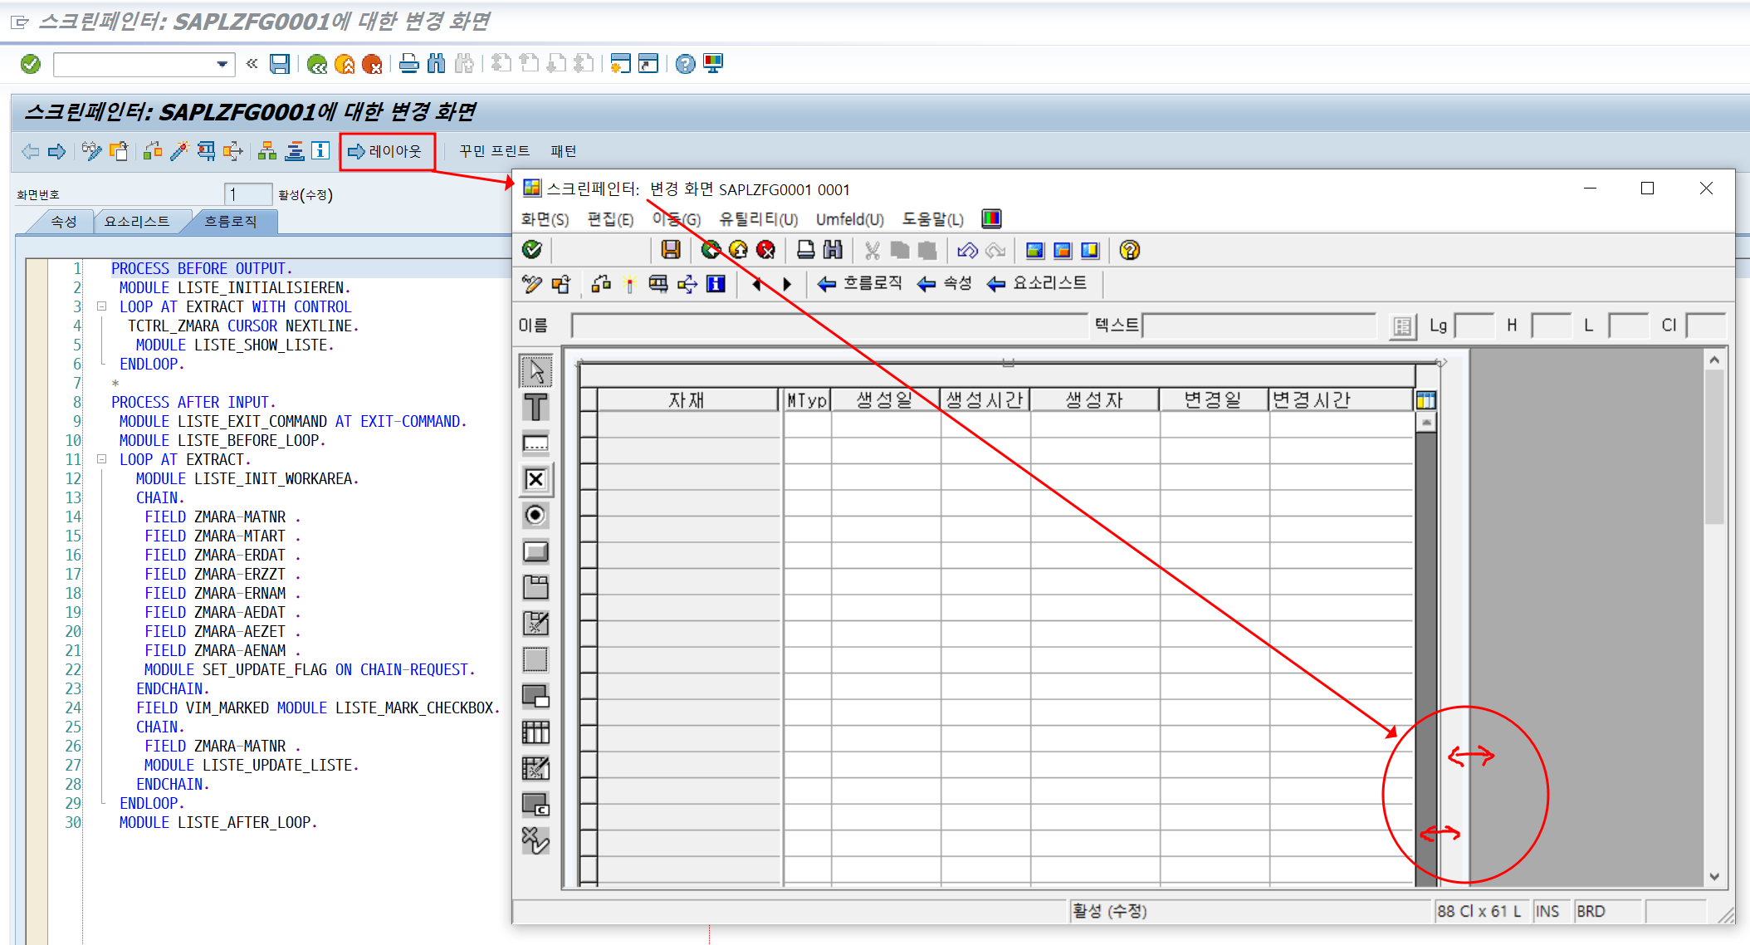The width and height of the screenshot is (1750, 945).
Task: Click the 속성 navigation arrow icon
Action: pyautogui.click(x=926, y=283)
